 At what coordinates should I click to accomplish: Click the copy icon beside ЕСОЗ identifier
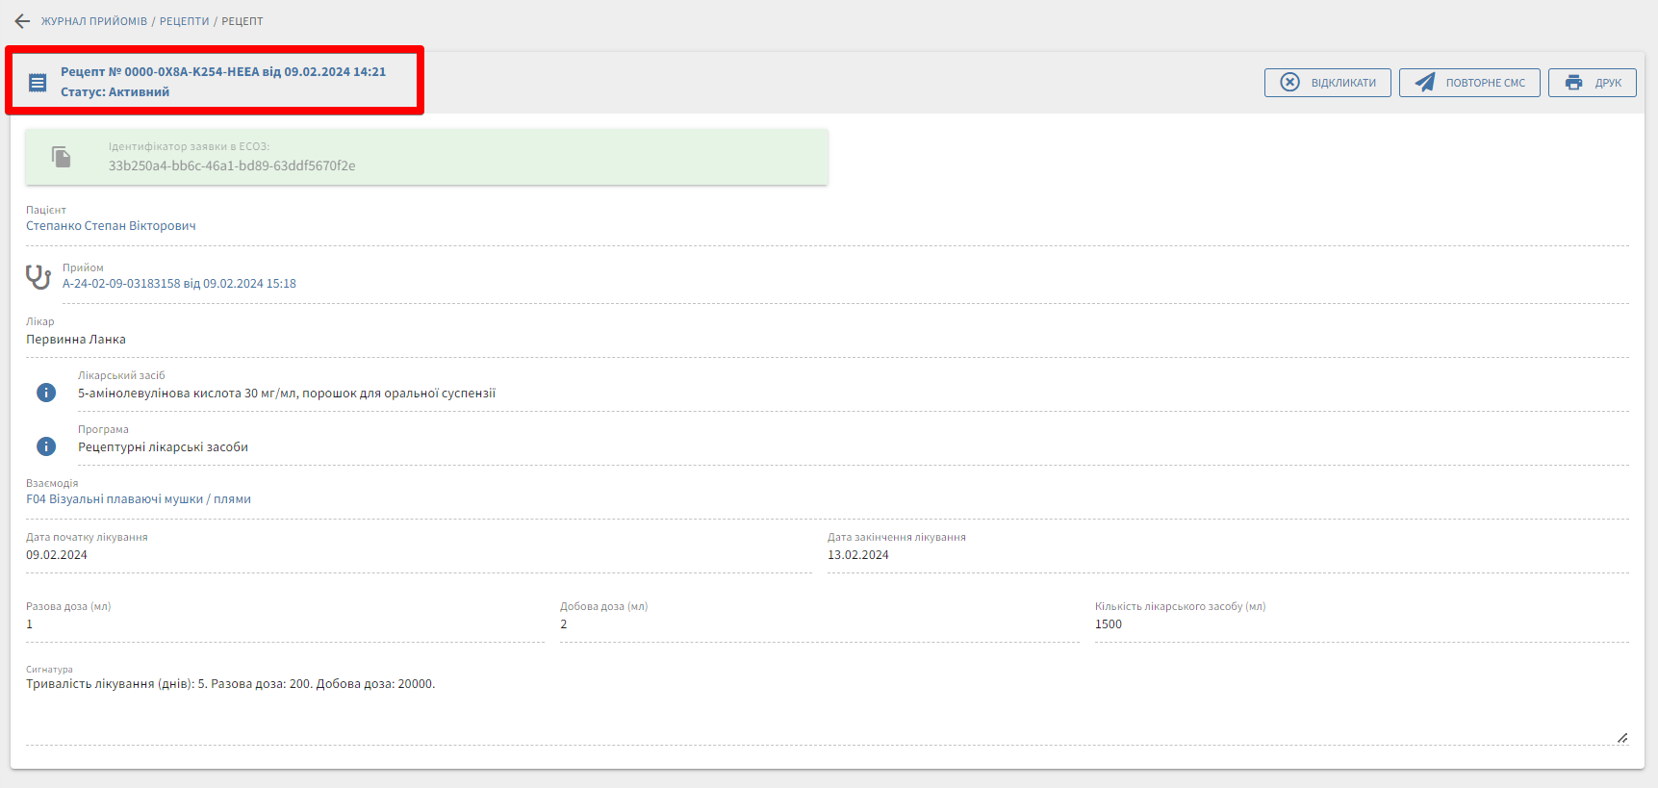click(62, 157)
